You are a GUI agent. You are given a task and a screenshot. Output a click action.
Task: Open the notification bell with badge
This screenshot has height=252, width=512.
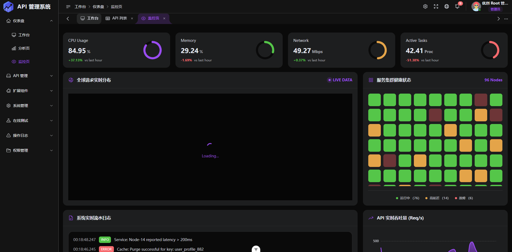coord(457,6)
